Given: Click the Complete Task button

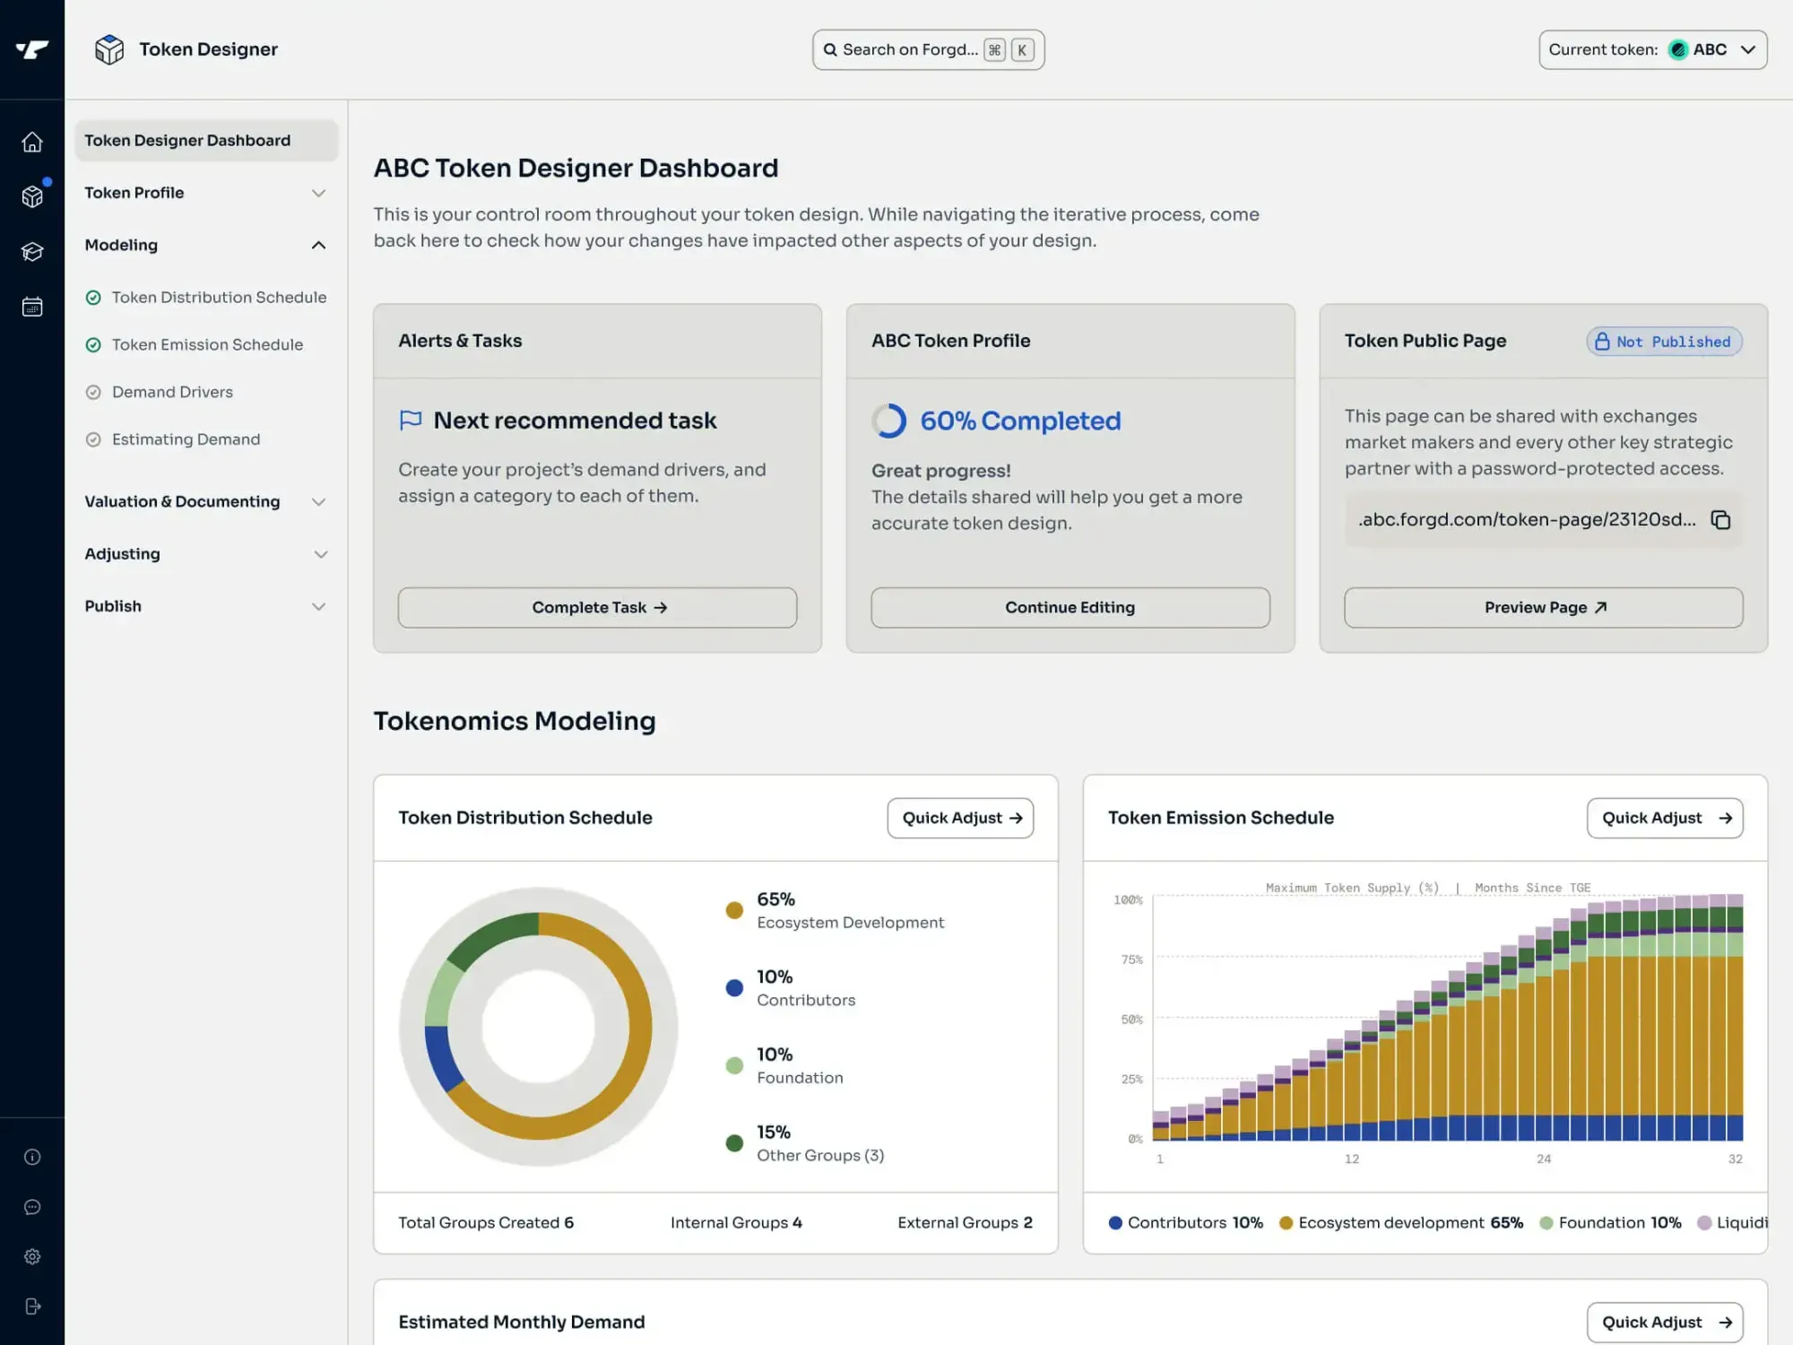Looking at the screenshot, I should coord(597,608).
